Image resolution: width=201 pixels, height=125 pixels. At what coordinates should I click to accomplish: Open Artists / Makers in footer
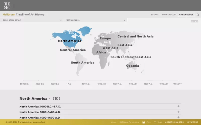click(x=174, y=122)
